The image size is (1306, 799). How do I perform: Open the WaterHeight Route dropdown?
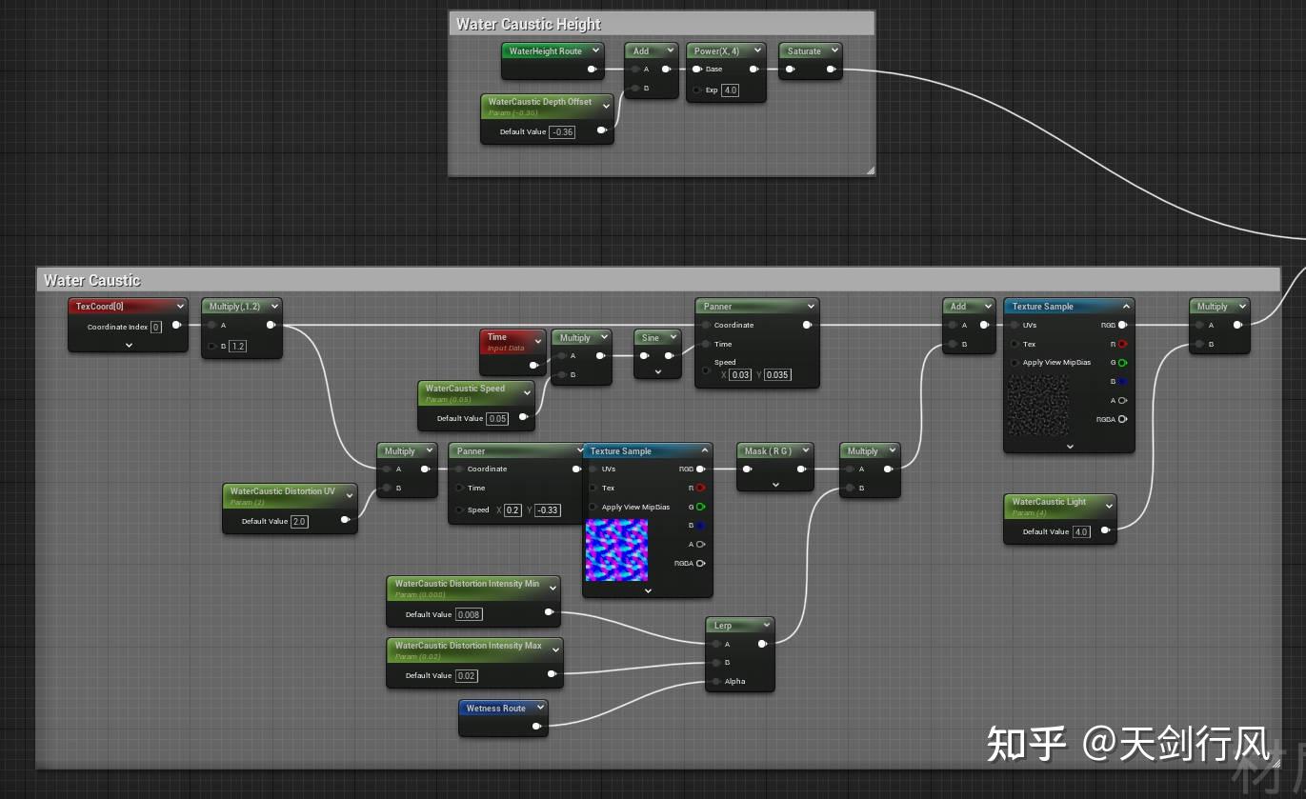click(595, 50)
